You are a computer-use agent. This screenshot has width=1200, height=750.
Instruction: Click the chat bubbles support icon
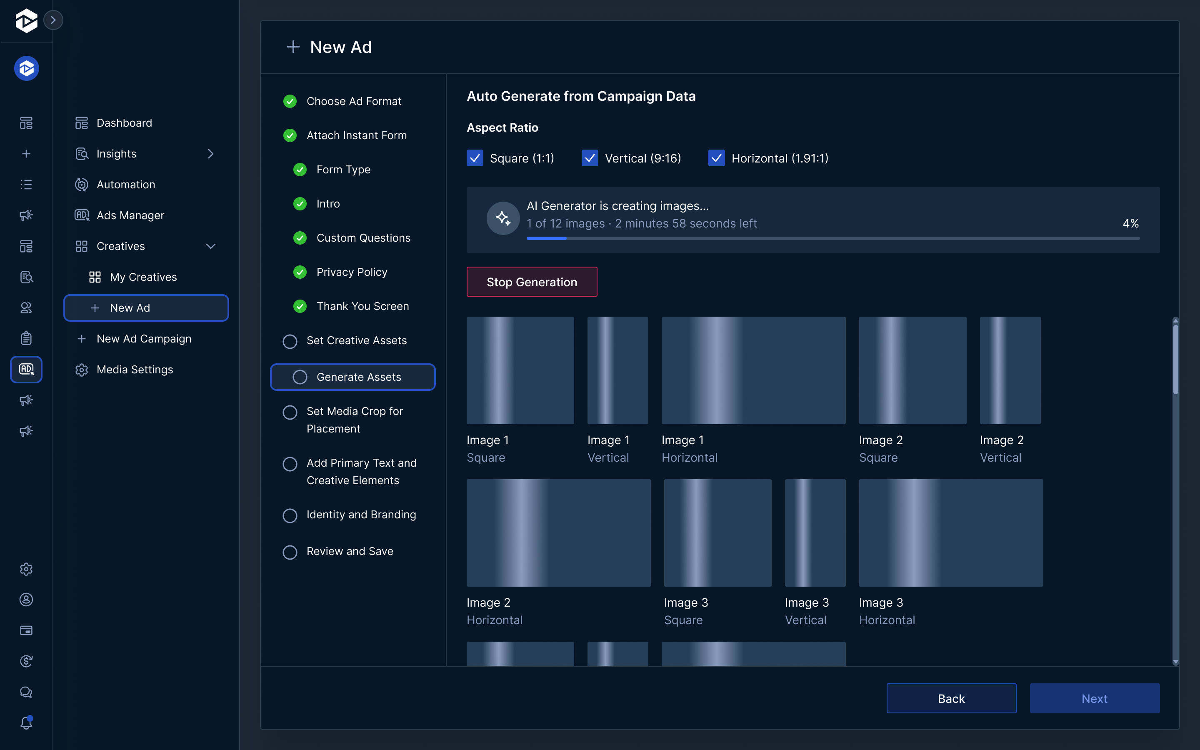coord(26,692)
